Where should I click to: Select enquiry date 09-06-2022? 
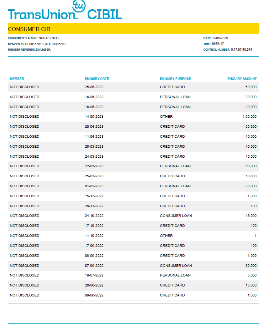tap(94, 295)
